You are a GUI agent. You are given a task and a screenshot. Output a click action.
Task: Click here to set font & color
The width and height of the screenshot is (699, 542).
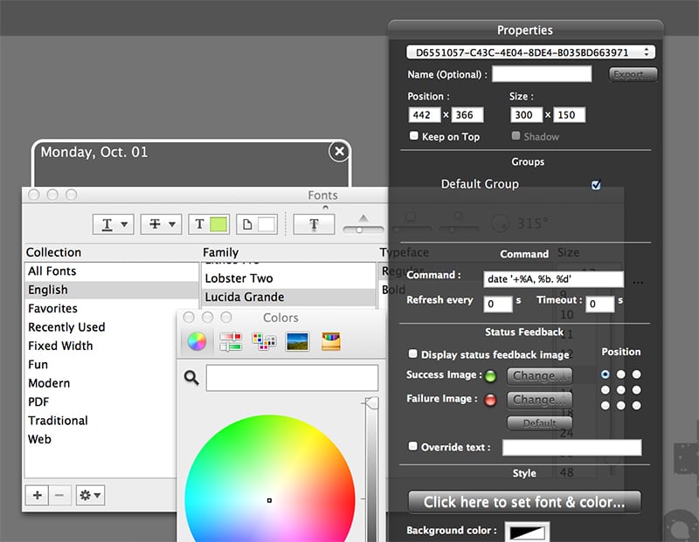click(523, 502)
